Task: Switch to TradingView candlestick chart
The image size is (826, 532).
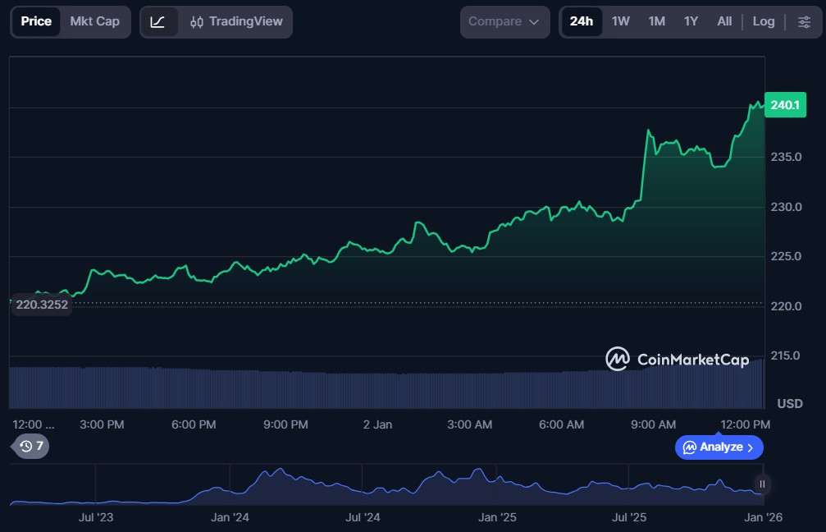Action: coord(235,22)
